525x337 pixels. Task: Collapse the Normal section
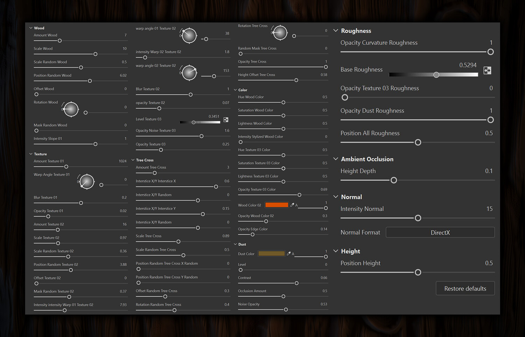click(x=336, y=197)
